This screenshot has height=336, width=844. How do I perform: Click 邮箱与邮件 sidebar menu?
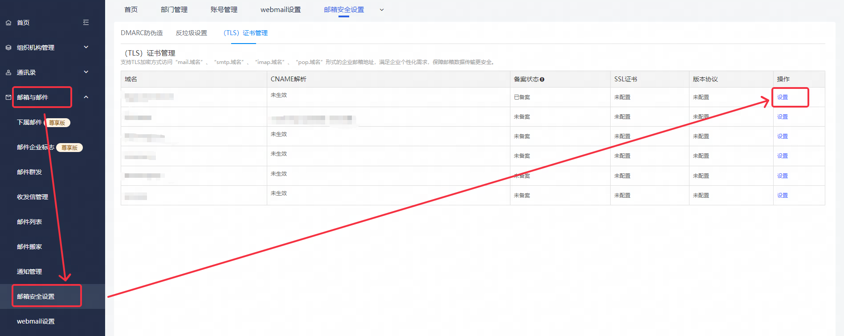click(33, 97)
